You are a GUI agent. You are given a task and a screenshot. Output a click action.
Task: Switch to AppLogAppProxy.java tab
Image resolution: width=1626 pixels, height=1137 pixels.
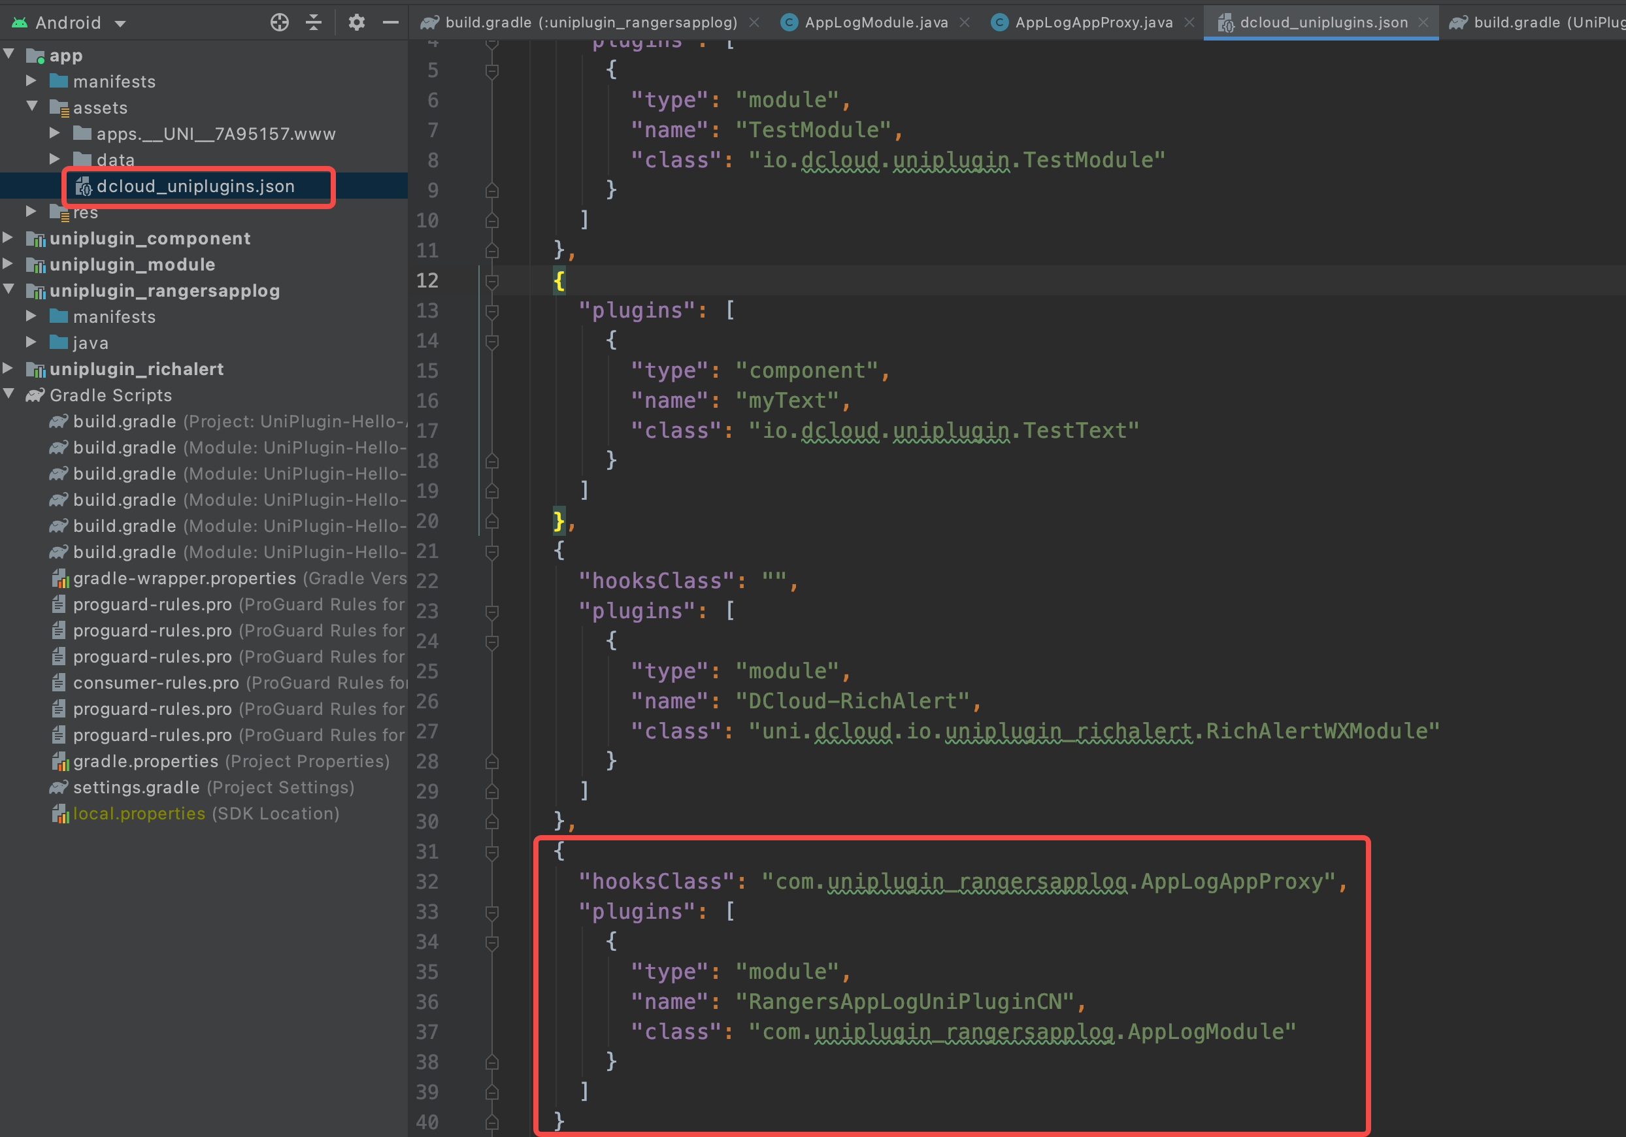[x=1093, y=23]
